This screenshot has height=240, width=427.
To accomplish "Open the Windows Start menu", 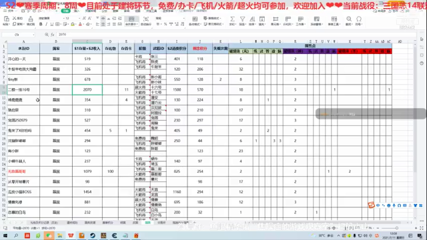I will pos(5,235).
